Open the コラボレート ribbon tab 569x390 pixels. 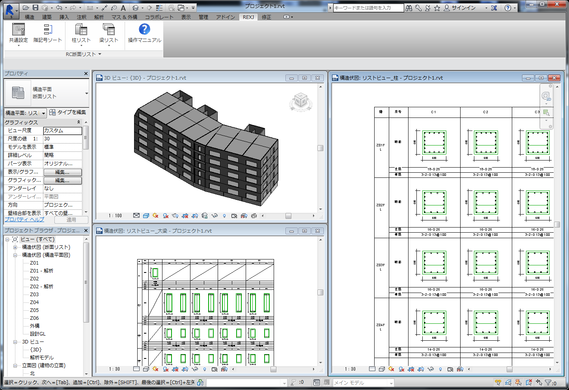[159, 17]
